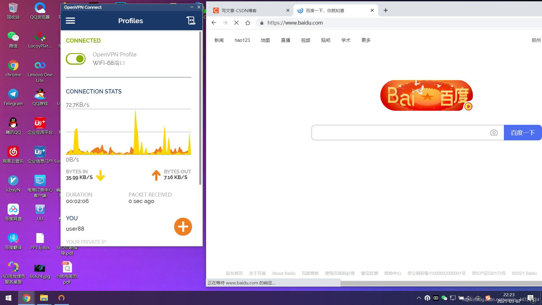Image resolution: width=542 pixels, height=305 pixels.
Task: Select the QQ游戏 desktop icon
Action: click(40, 97)
